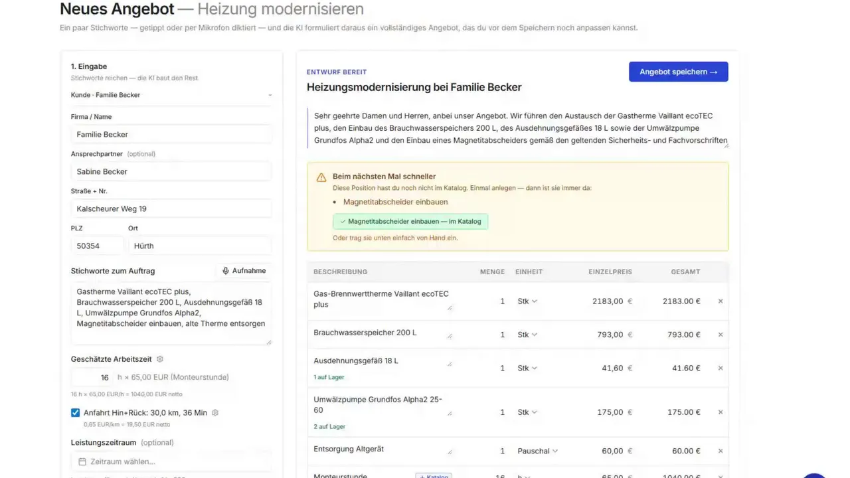Viewport: 850px width, 478px height.
Task: Edit the offer intro text paragraph
Action: pyautogui.click(x=518, y=128)
